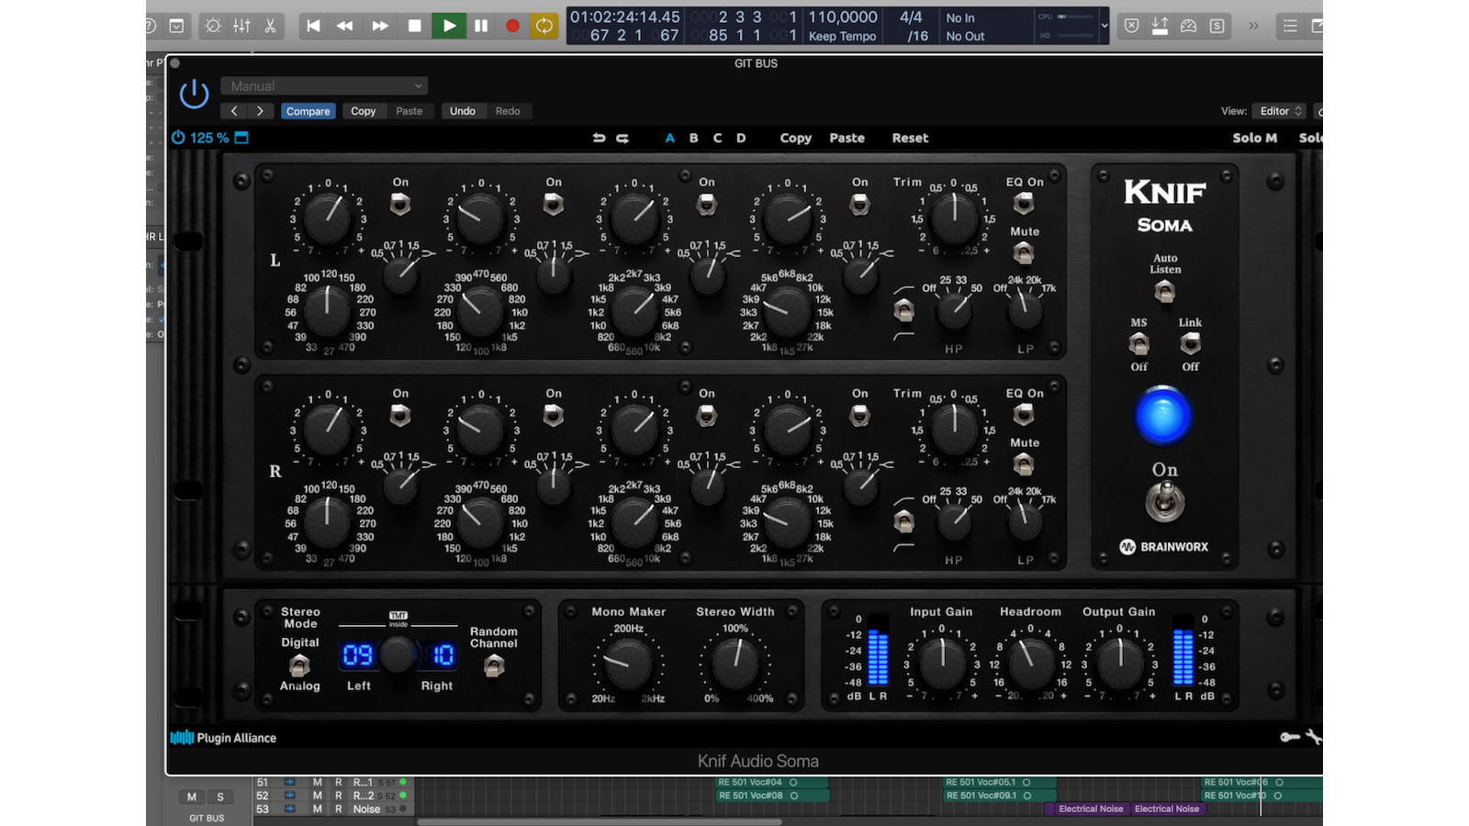This screenshot has width=1469, height=826.
Task: Flip the On power switch on Knif Soma
Action: click(x=1163, y=503)
